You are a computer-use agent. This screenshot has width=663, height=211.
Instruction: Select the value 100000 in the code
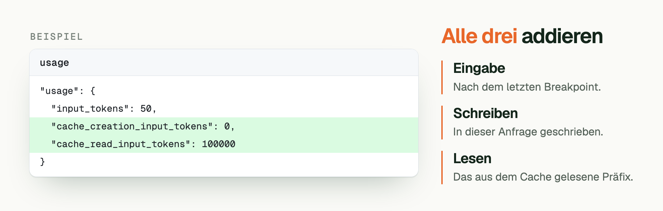click(x=218, y=144)
